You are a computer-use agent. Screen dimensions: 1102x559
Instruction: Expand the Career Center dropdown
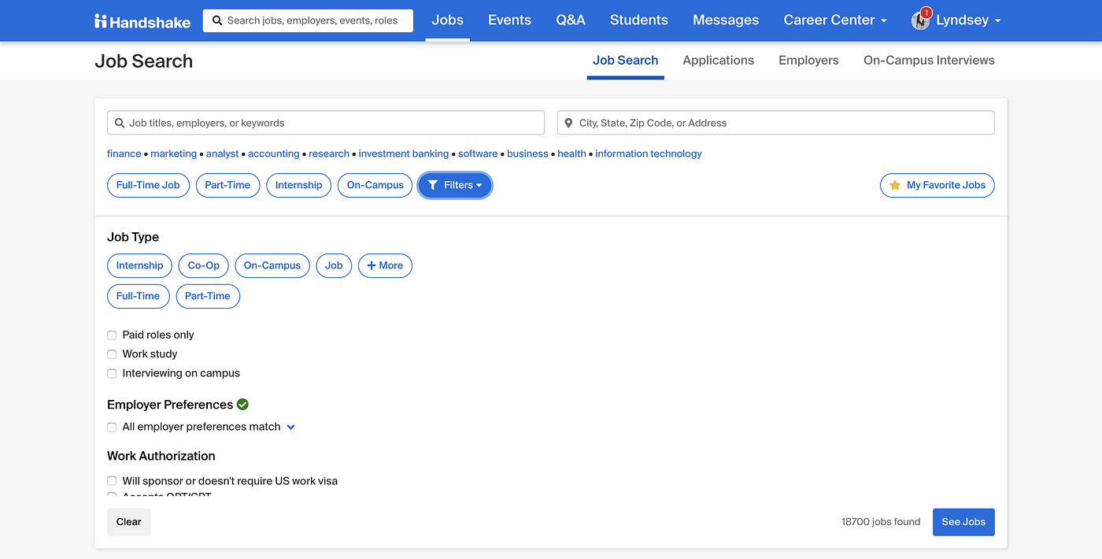pos(834,20)
